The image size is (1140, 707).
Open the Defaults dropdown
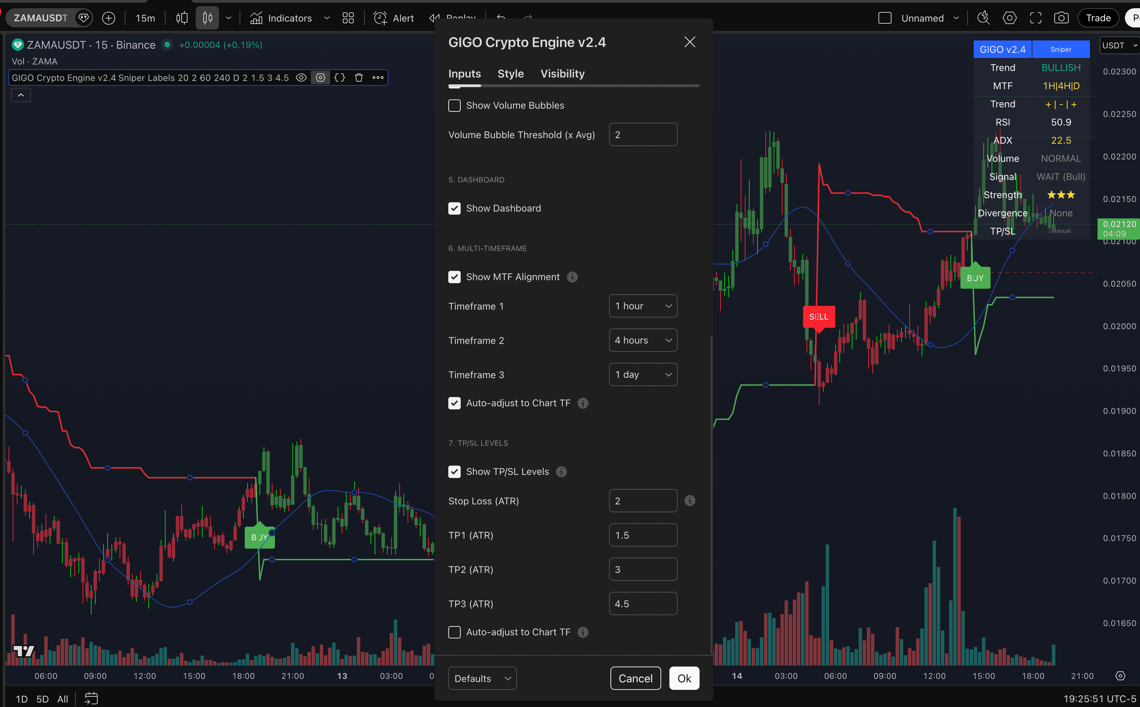tap(482, 678)
